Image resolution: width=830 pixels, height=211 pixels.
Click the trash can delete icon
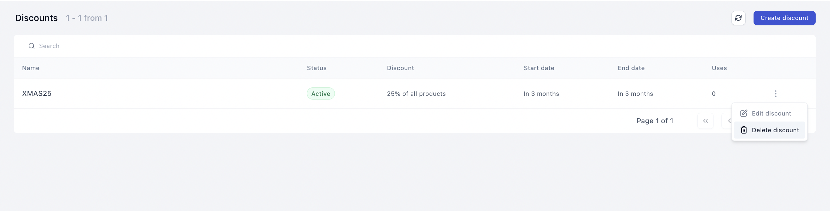(744, 130)
